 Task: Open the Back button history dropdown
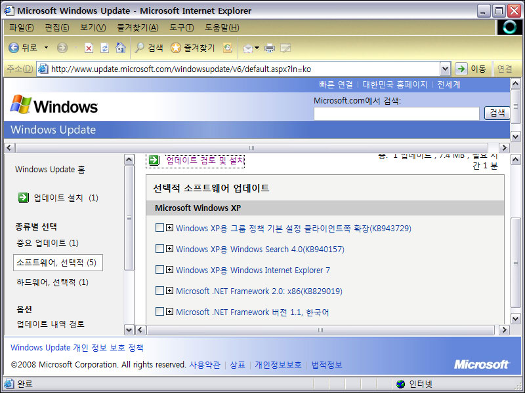[46, 48]
